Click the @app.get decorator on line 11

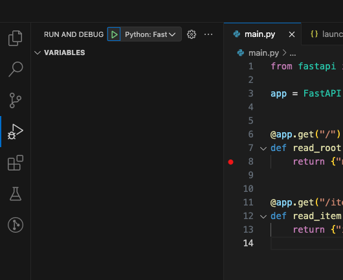pos(307,203)
